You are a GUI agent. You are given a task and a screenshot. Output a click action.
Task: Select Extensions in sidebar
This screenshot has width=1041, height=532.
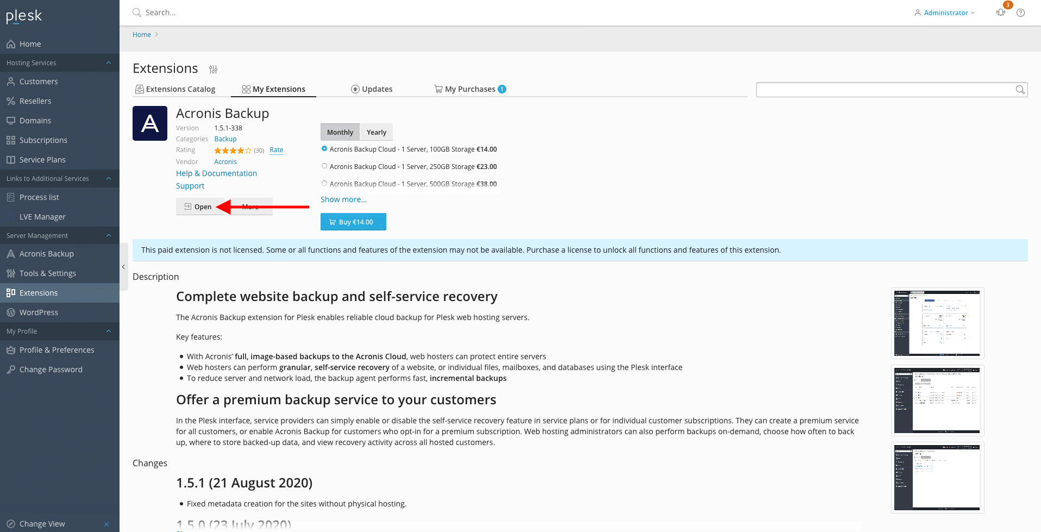(60, 293)
